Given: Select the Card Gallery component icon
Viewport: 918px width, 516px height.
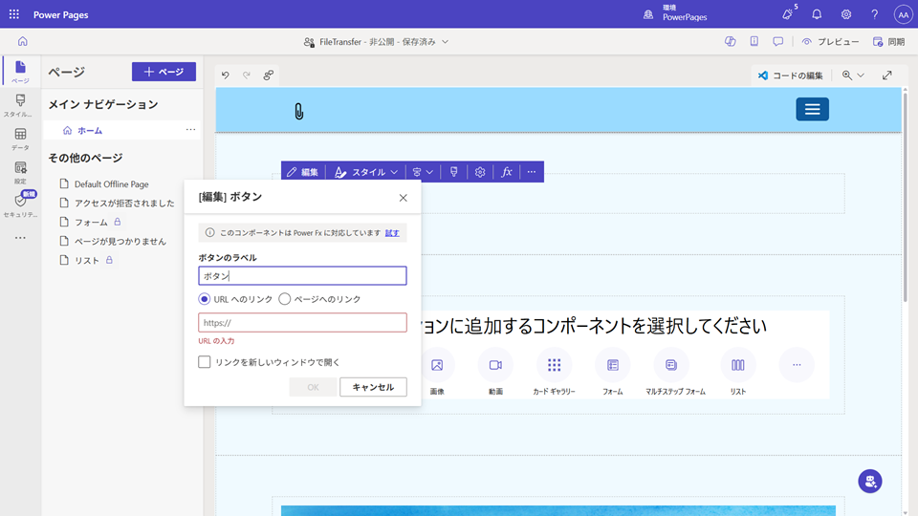Looking at the screenshot, I should 554,365.
